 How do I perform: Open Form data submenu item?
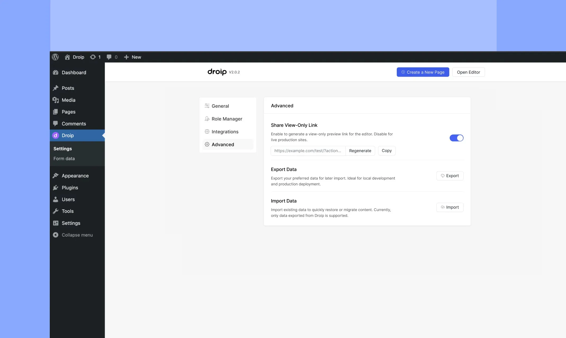pos(64,158)
